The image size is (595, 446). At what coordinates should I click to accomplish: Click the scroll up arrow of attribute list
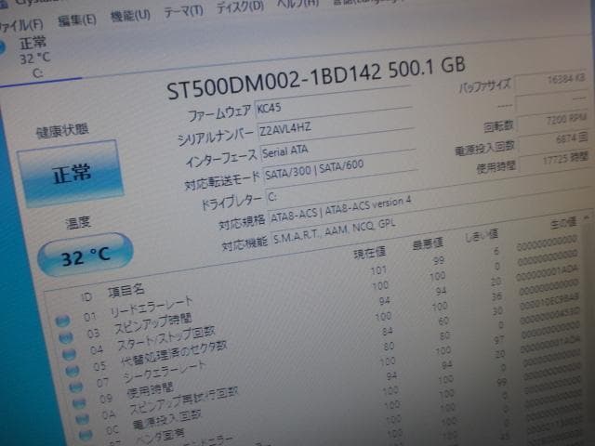tap(587, 217)
